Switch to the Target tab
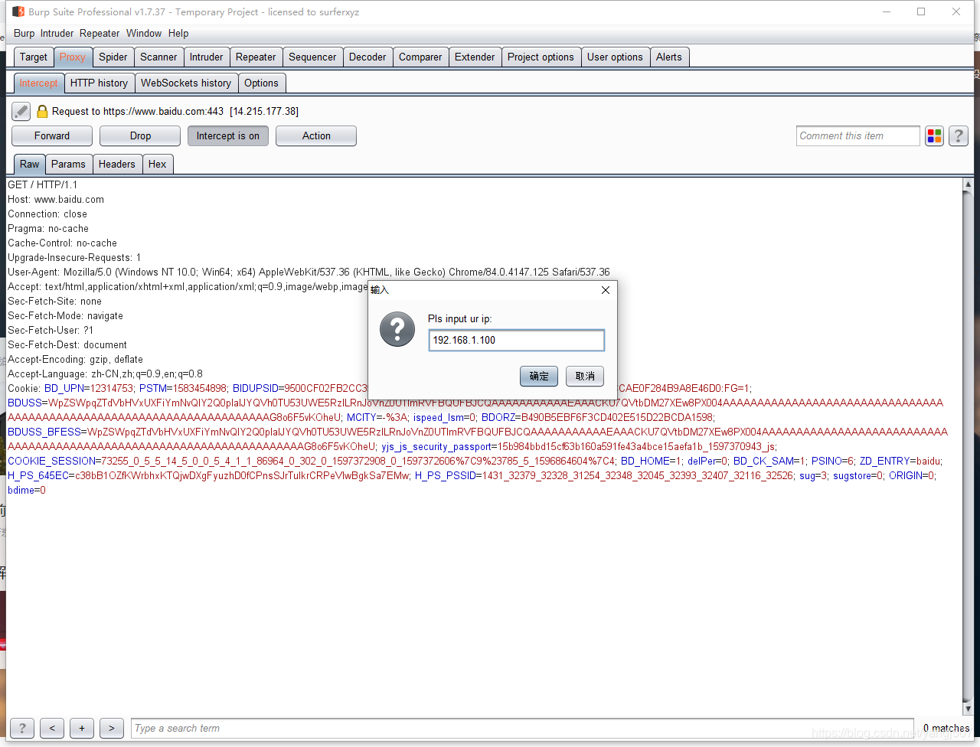 click(x=34, y=57)
